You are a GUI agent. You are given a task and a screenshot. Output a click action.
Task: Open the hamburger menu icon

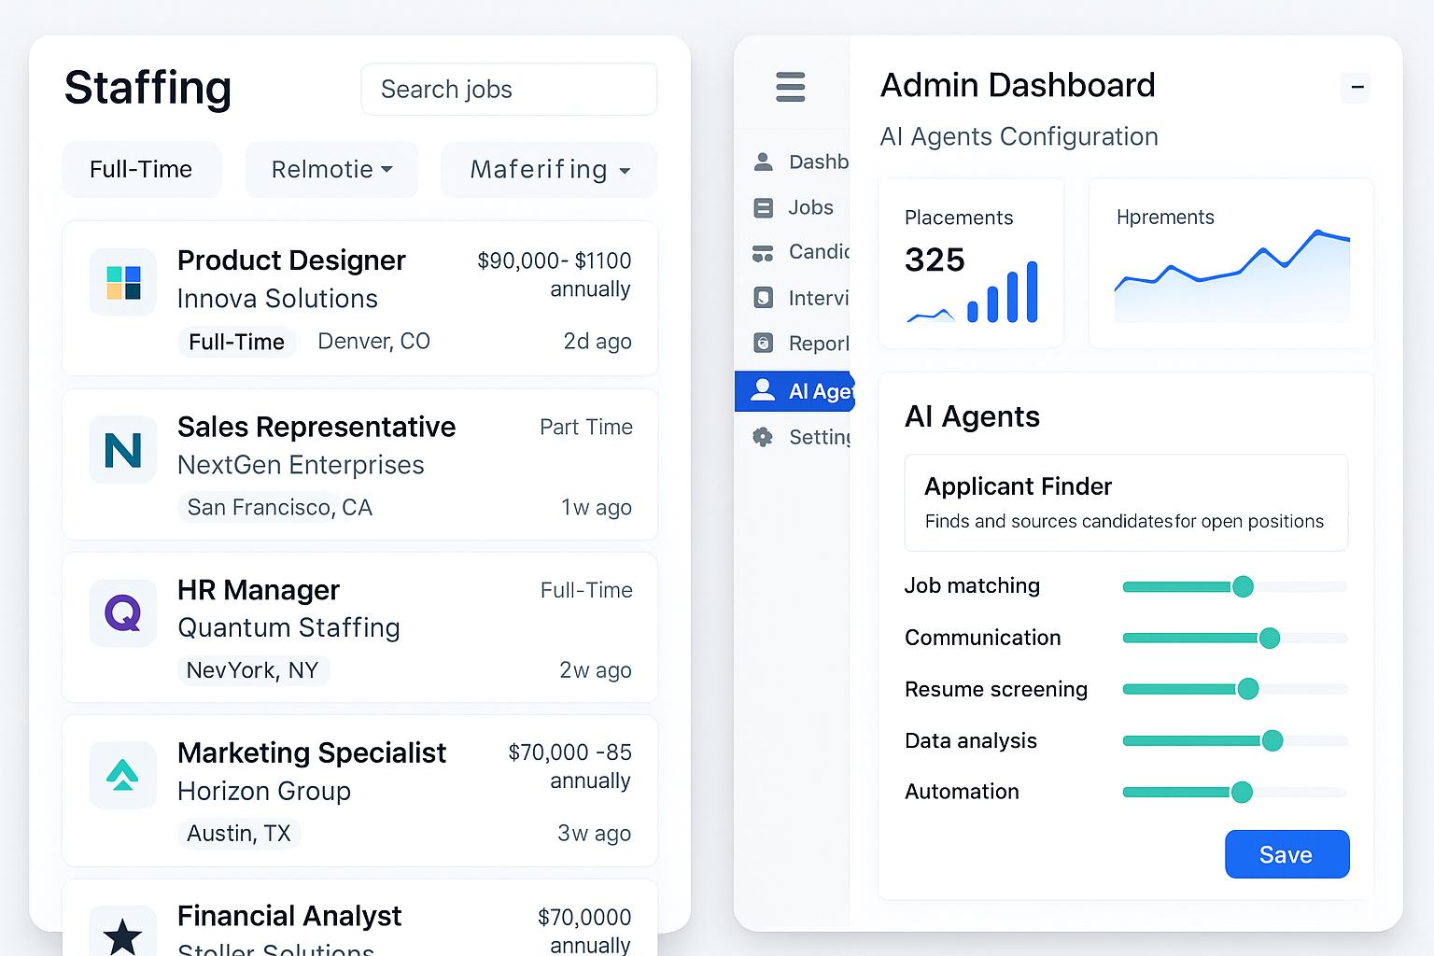coord(790,87)
